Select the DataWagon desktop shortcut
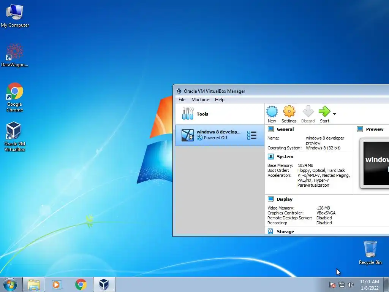The image size is (389, 292). tap(15, 55)
